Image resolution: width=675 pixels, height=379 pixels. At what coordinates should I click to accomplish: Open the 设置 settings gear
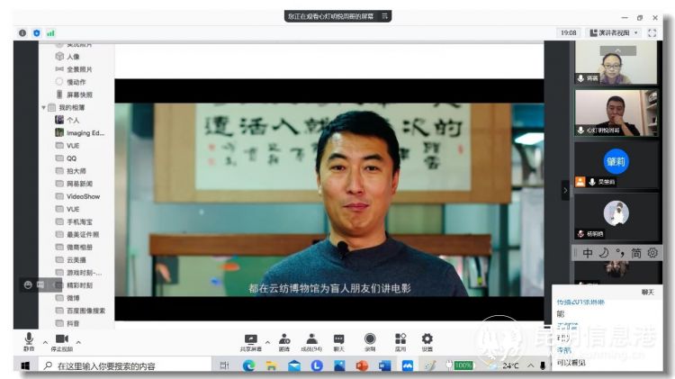click(x=427, y=339)
